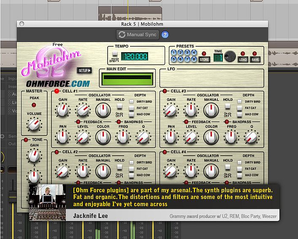Click Cell #1 RATE knob
This screenshot has width=298, height=239.
(x=83, y=110)
